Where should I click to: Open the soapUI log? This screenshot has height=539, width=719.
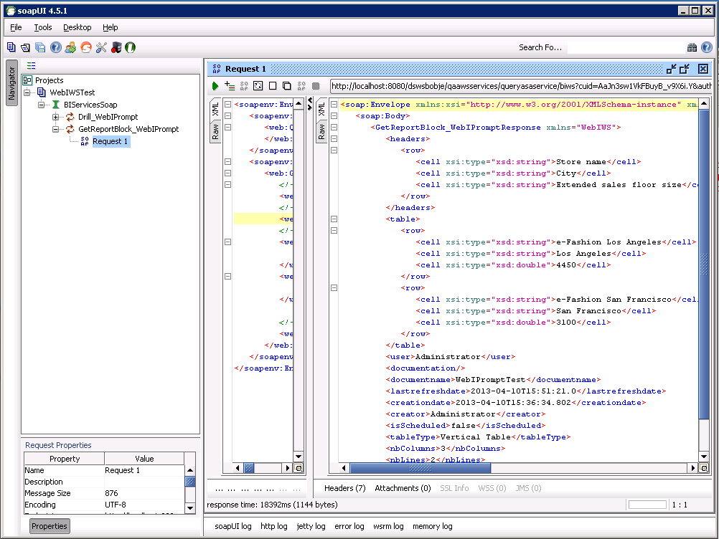point(233,526)
